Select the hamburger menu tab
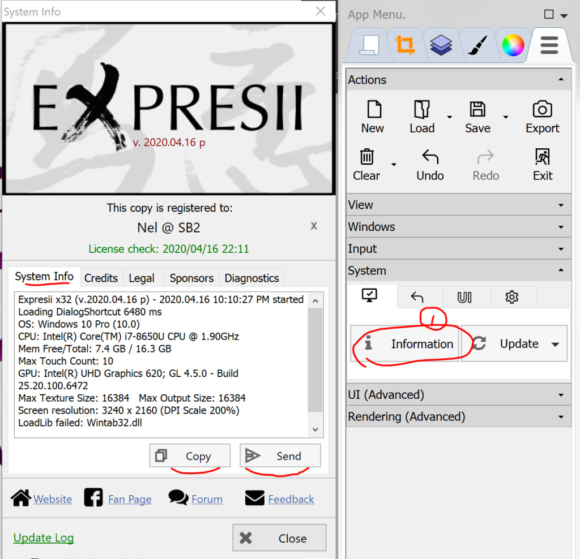580x559 pixels. 549,45
